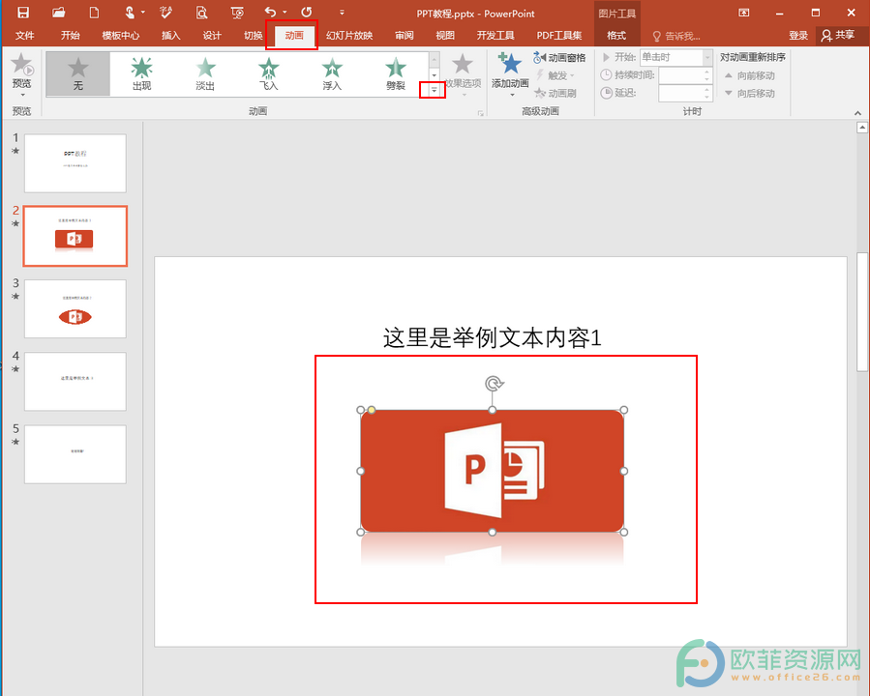Screen dimensions: 870x696
Task: Click the Redo/repeat icon
Action: click(306, 13)
